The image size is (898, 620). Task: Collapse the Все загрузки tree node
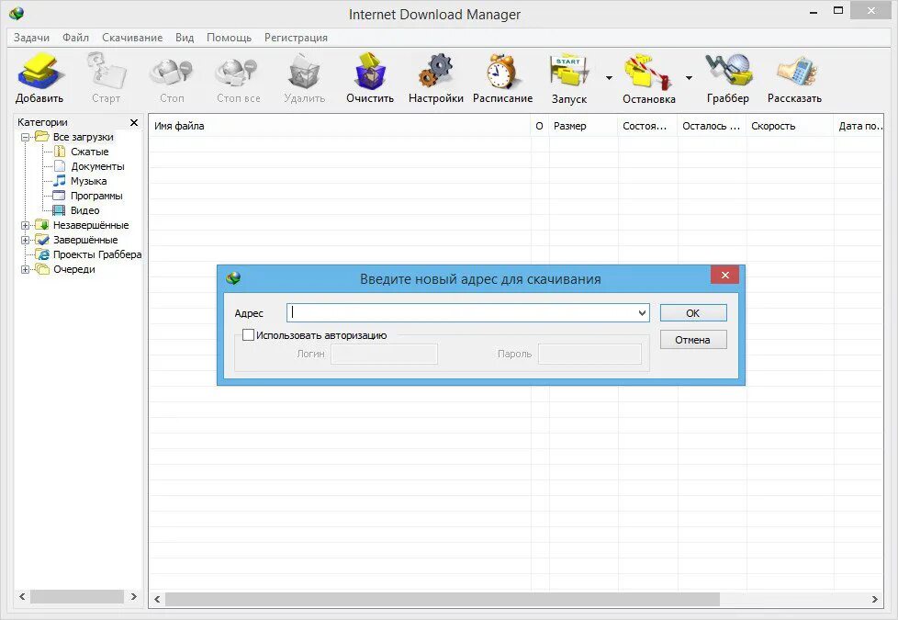[25, 138]
